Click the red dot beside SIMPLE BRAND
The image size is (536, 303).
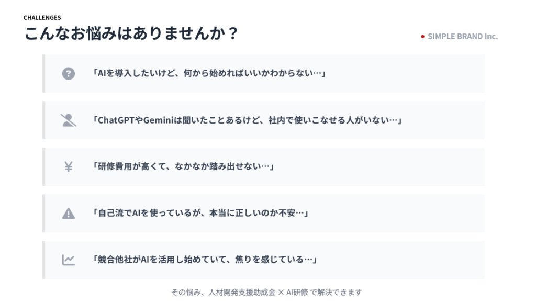pos(422,37)
